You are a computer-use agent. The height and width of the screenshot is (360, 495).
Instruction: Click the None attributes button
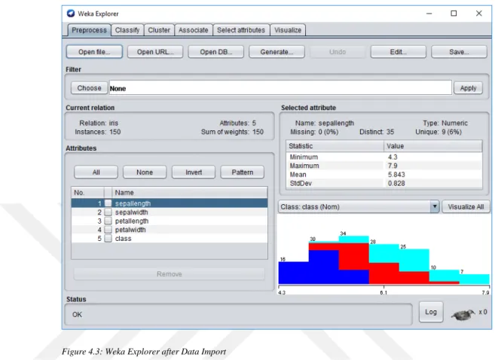(145, 172)
